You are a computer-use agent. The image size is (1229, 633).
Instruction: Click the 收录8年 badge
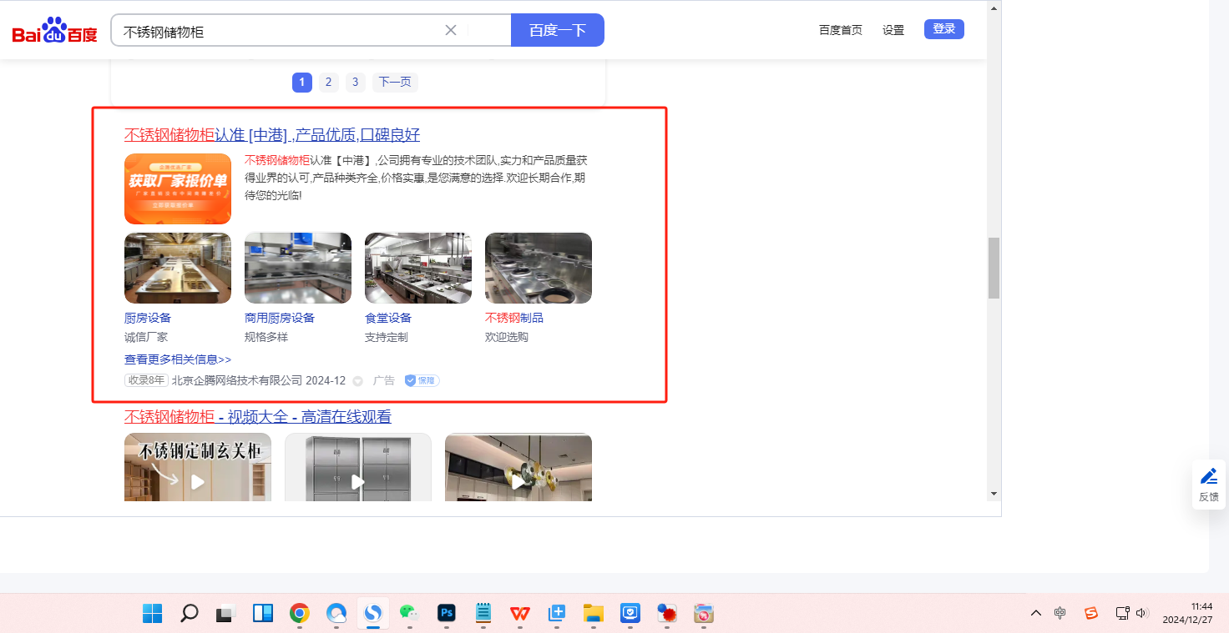146,380
